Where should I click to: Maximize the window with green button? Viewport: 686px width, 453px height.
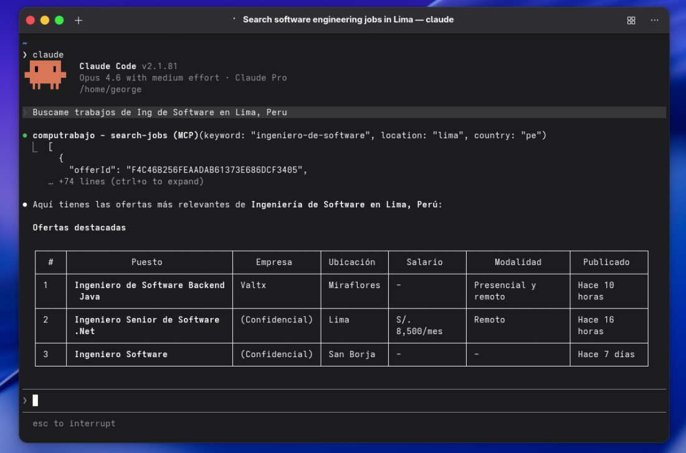(59, 20)
